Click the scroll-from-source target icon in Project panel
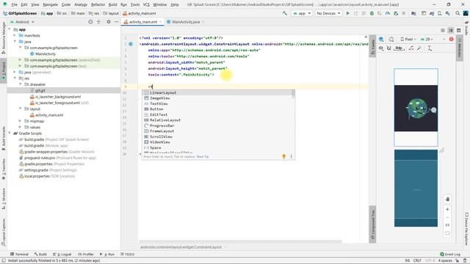 coord(90,22)
